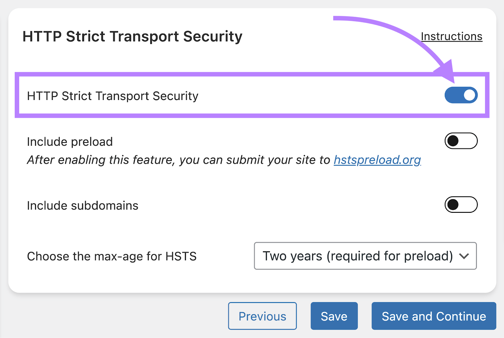The image size is (504, 338).
Task: Click the Include subdomains label text
Action: click(x=82, y=205)
